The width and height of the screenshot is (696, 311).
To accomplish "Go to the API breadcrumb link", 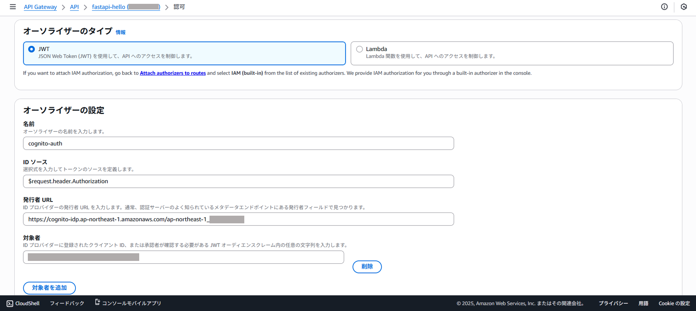I will pos(74,7).
